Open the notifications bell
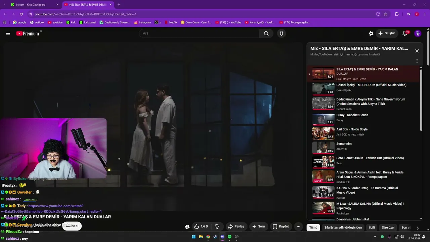This screenshot has width=430, height=242. point(405,33)
